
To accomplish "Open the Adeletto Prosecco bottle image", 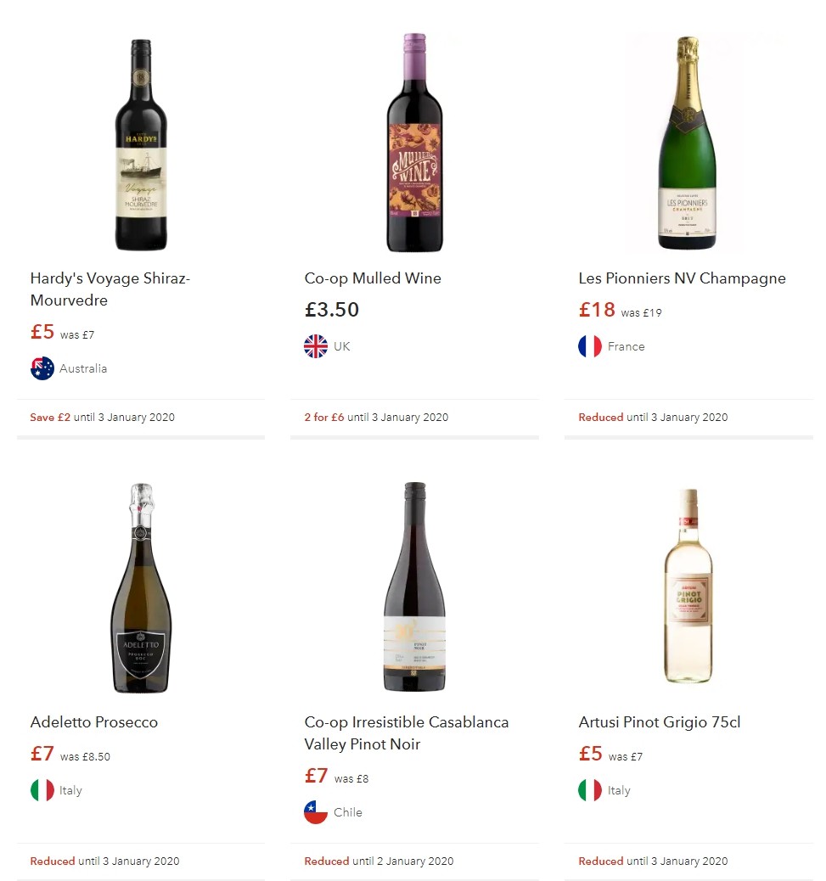I will pyautogui.click(x=141, y=588).
